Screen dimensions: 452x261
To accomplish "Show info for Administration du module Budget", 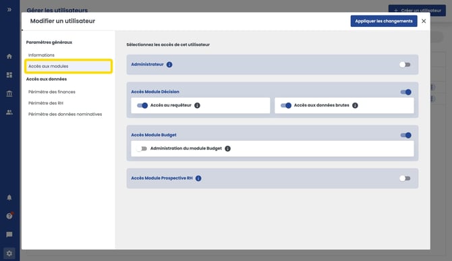I will (x=228, y=148).
